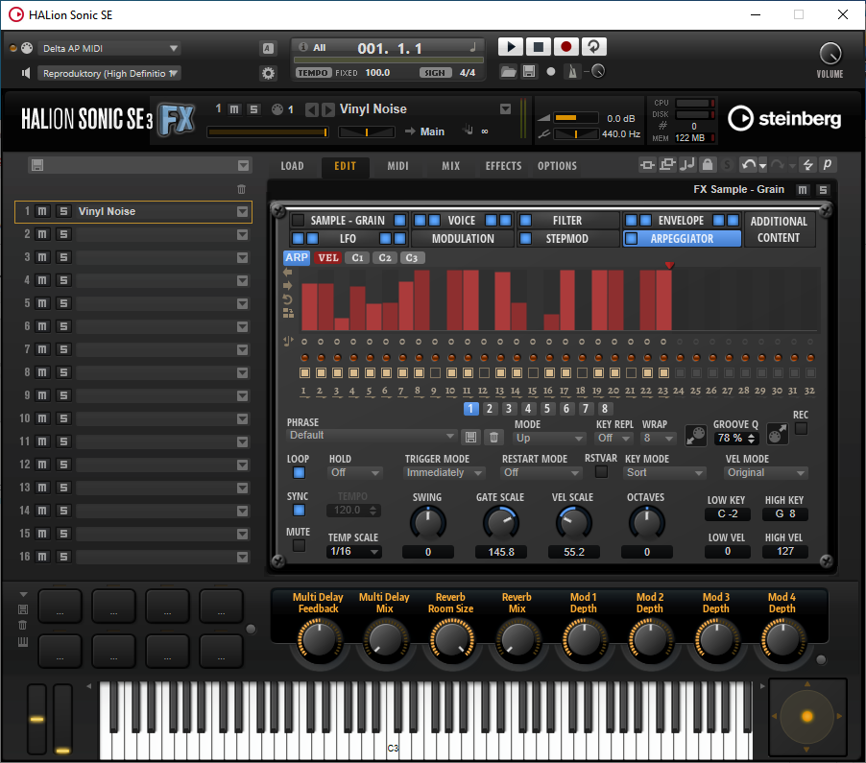Screen dimensions: 866x763
Task: Enable the REC checkbox
Action: pyautogui.click(x=801, y=428)
